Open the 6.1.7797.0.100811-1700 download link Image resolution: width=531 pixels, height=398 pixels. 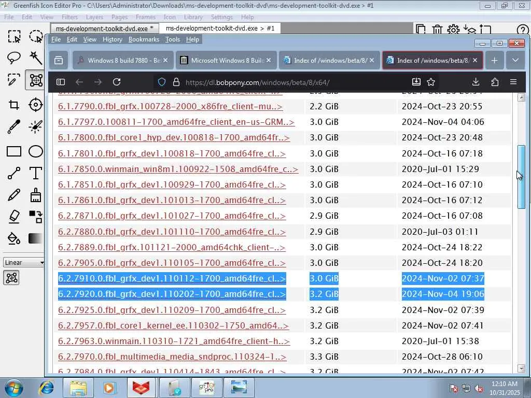176,122
